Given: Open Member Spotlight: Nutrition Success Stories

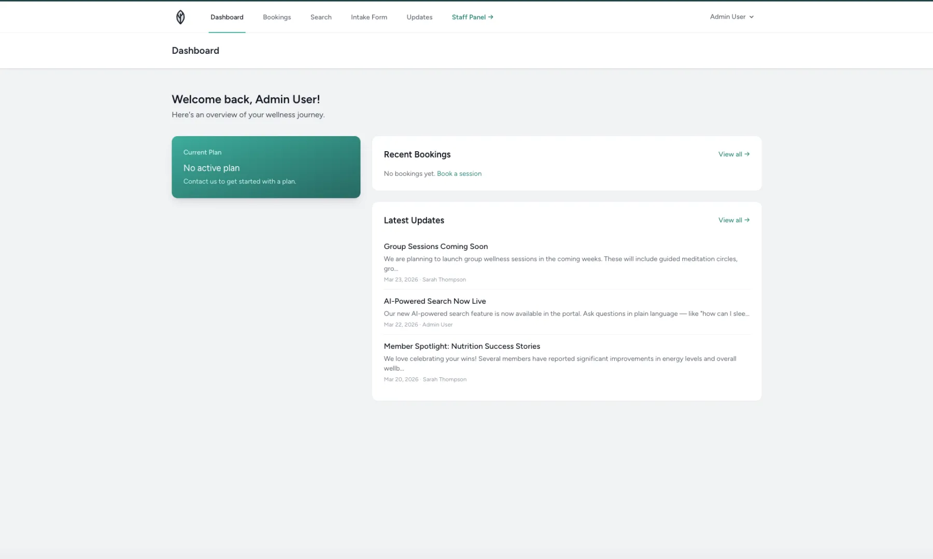Looking at the screenshot, I should [x=461, y=346].
